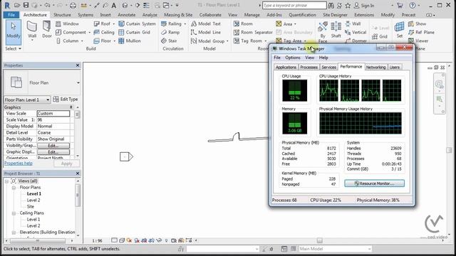Open the Properties help link

pos(18,163)
